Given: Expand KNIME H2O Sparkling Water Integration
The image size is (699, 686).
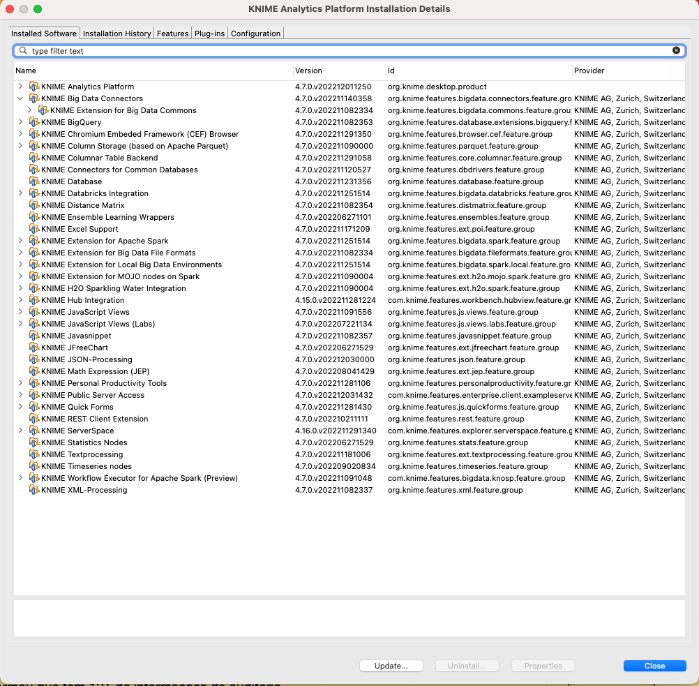Looking at the screenshot, I should click(x=20, y=288).
